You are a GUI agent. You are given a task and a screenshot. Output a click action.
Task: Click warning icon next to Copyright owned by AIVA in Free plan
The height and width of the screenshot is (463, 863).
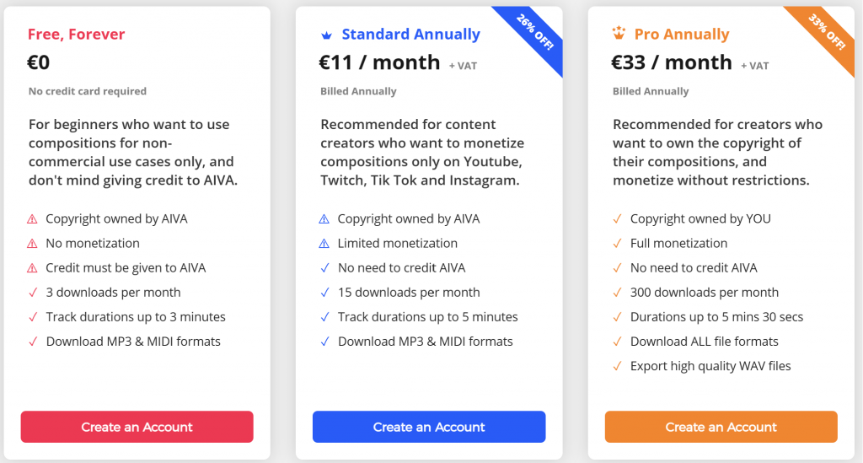coord(33,219)
